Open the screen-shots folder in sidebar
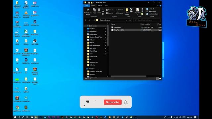 click(93, 57)
